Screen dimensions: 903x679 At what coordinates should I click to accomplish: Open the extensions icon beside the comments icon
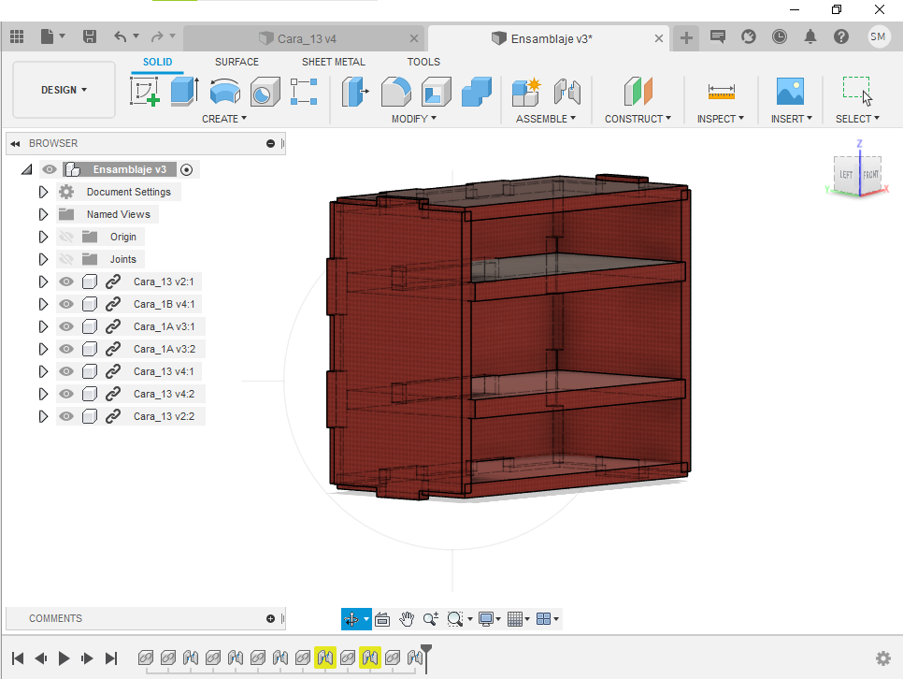[749, 36]
